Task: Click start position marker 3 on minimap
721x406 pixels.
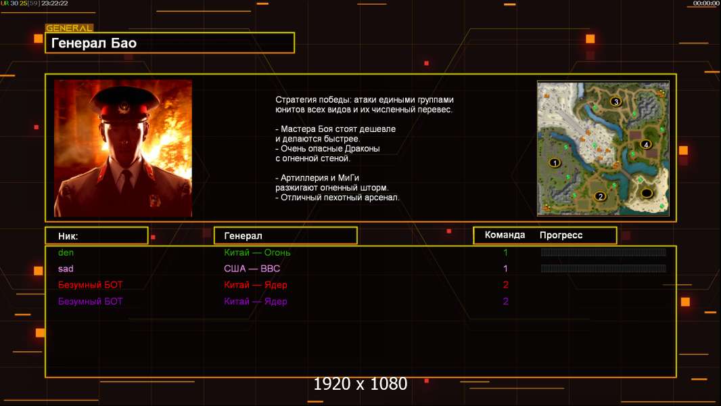Action: [x=615, y=101]
